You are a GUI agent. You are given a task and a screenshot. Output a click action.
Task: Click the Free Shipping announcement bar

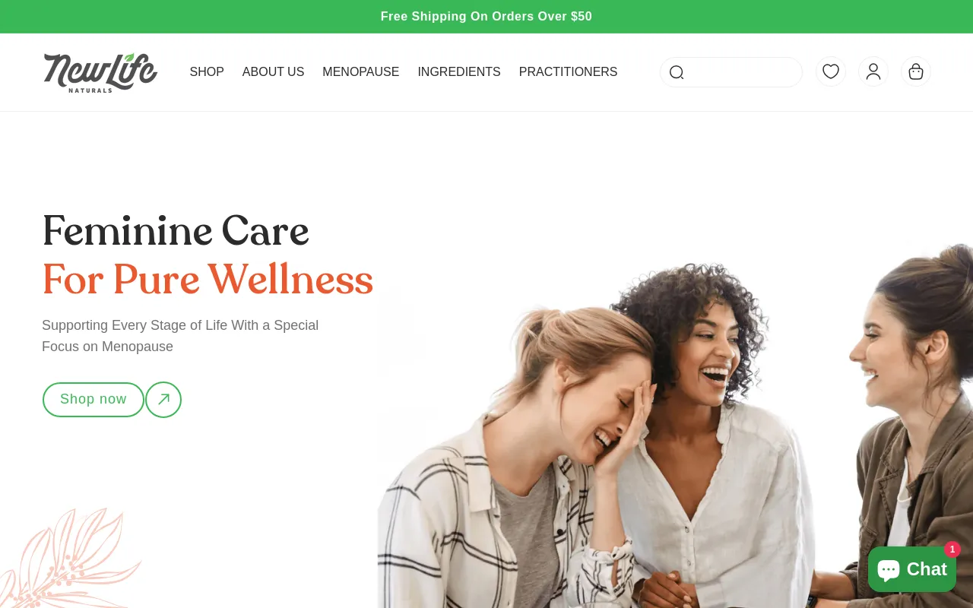(486, 17)
